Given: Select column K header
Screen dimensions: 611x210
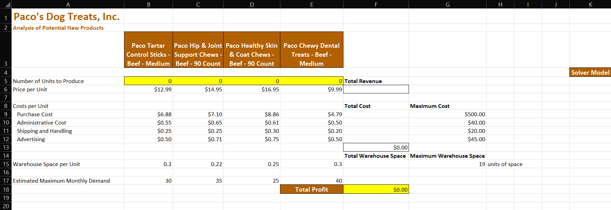Looking at the screenshot, I should click(590, 4).
